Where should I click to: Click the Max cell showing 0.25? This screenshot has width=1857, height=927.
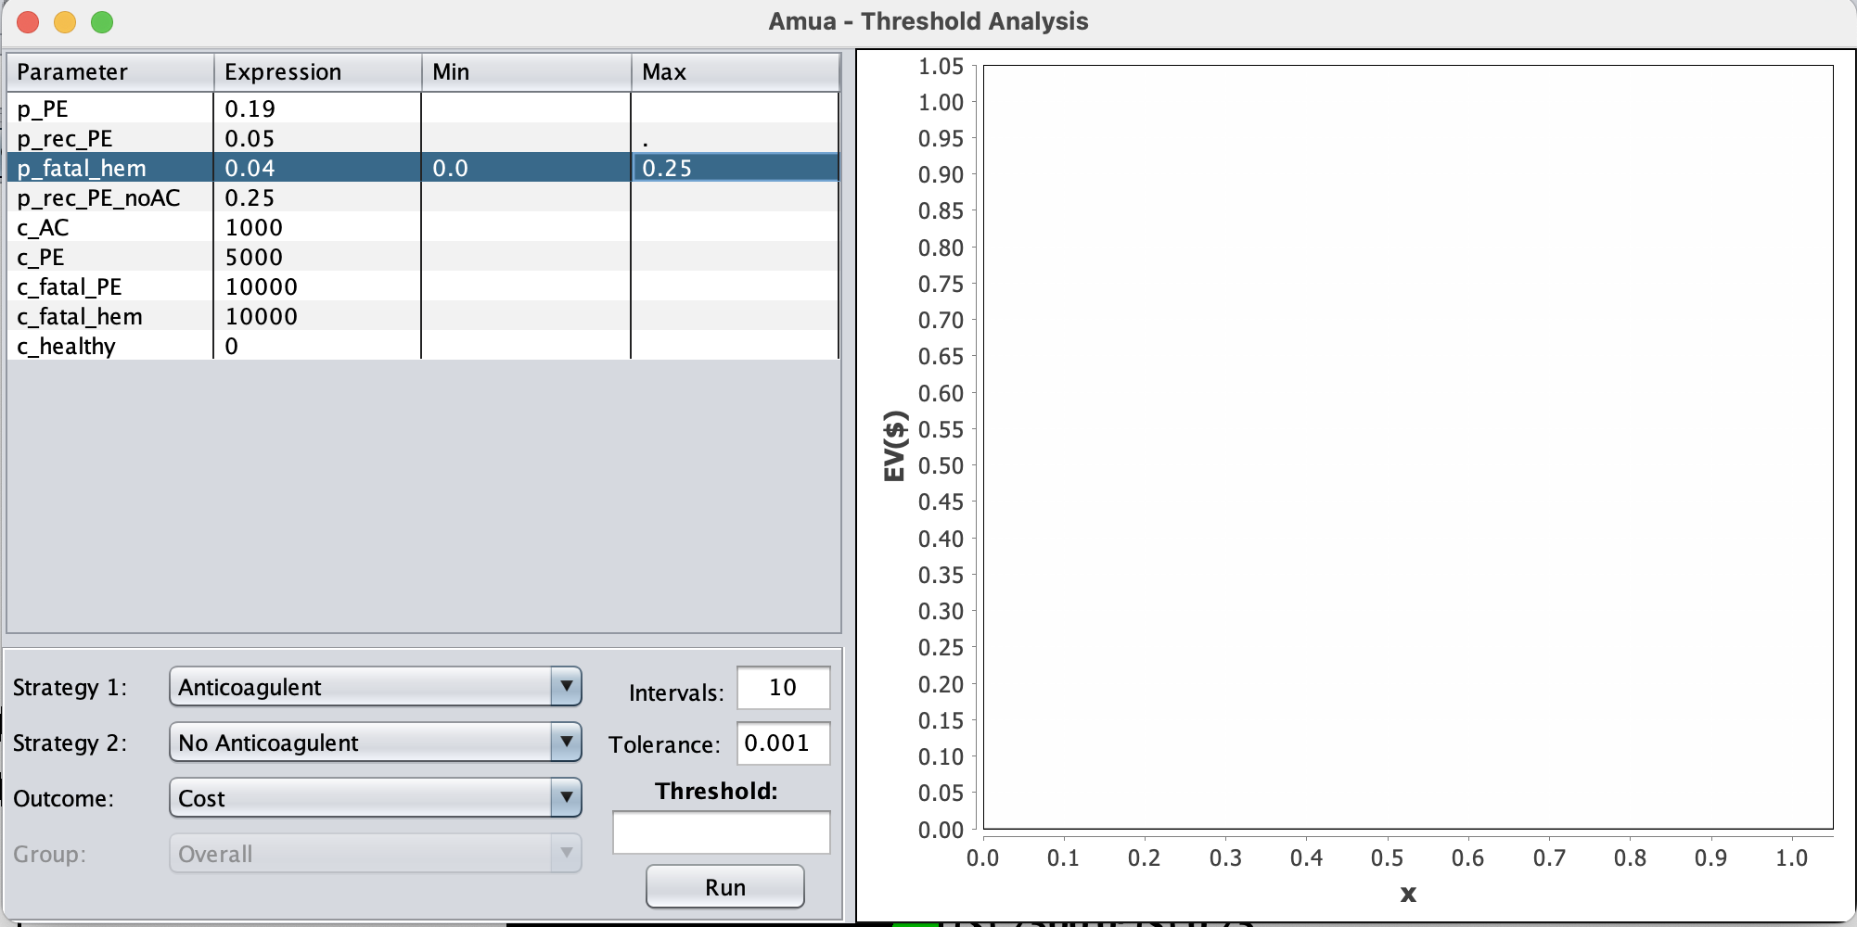734,168
